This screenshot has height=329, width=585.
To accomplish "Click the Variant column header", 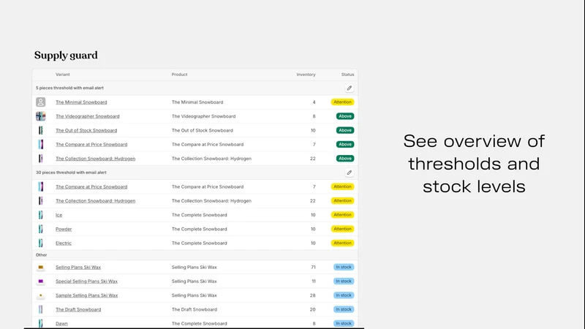I will 63,75.
